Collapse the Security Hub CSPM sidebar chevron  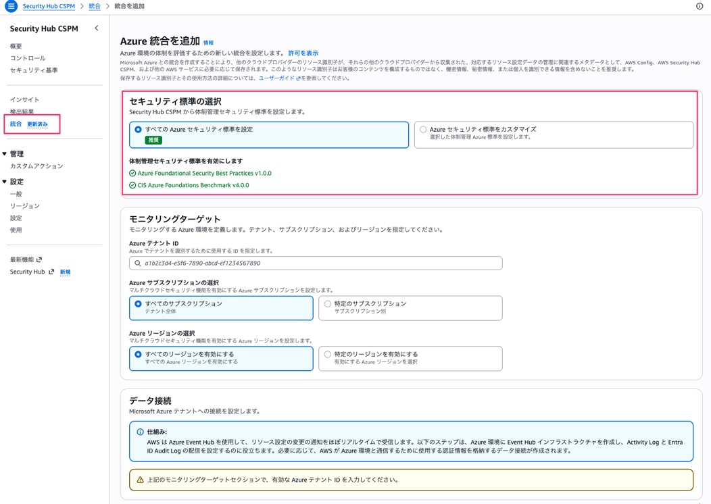pyautogui.click(x=97, y=28)
